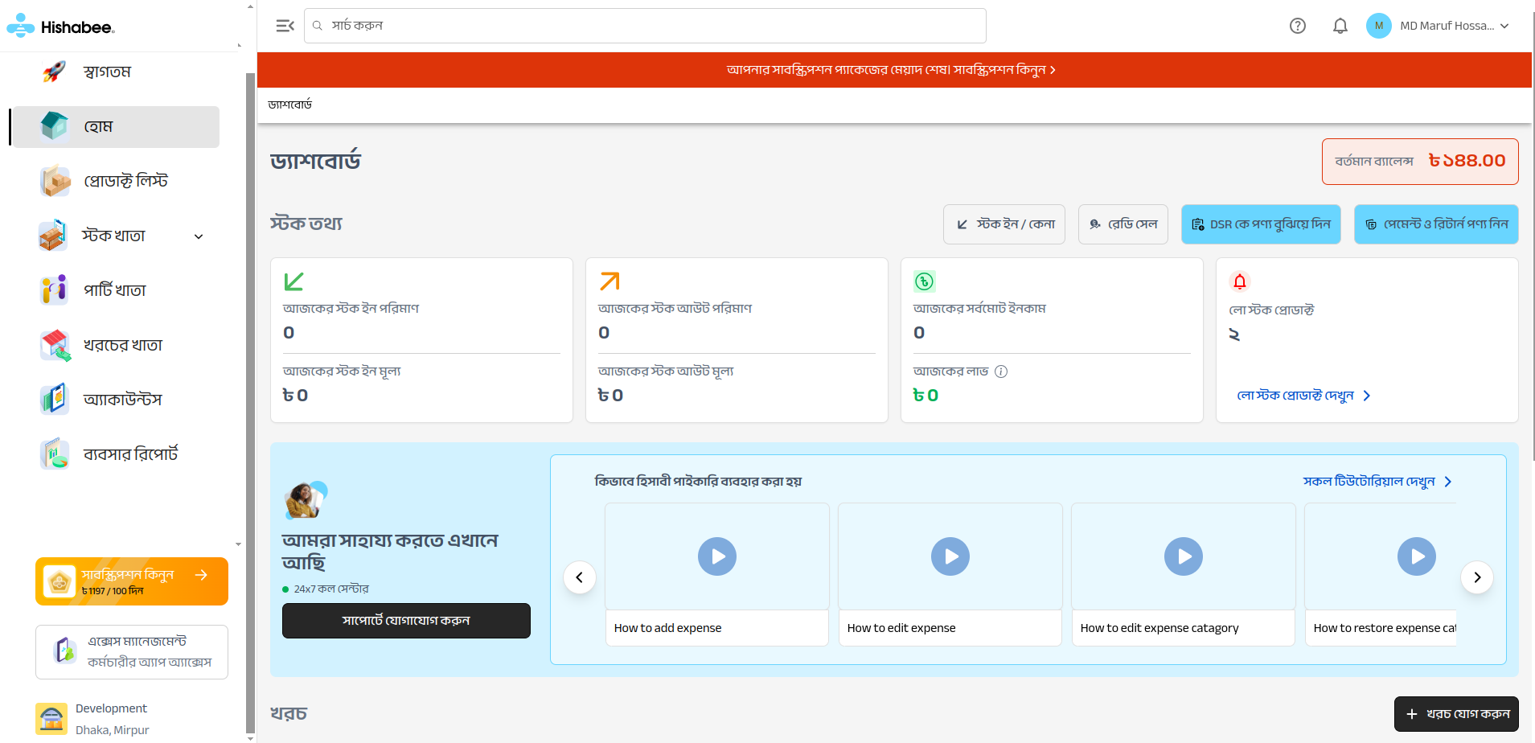Play How to edit expense catagory video
The image size is (1535, 743).
[1184, 556]
